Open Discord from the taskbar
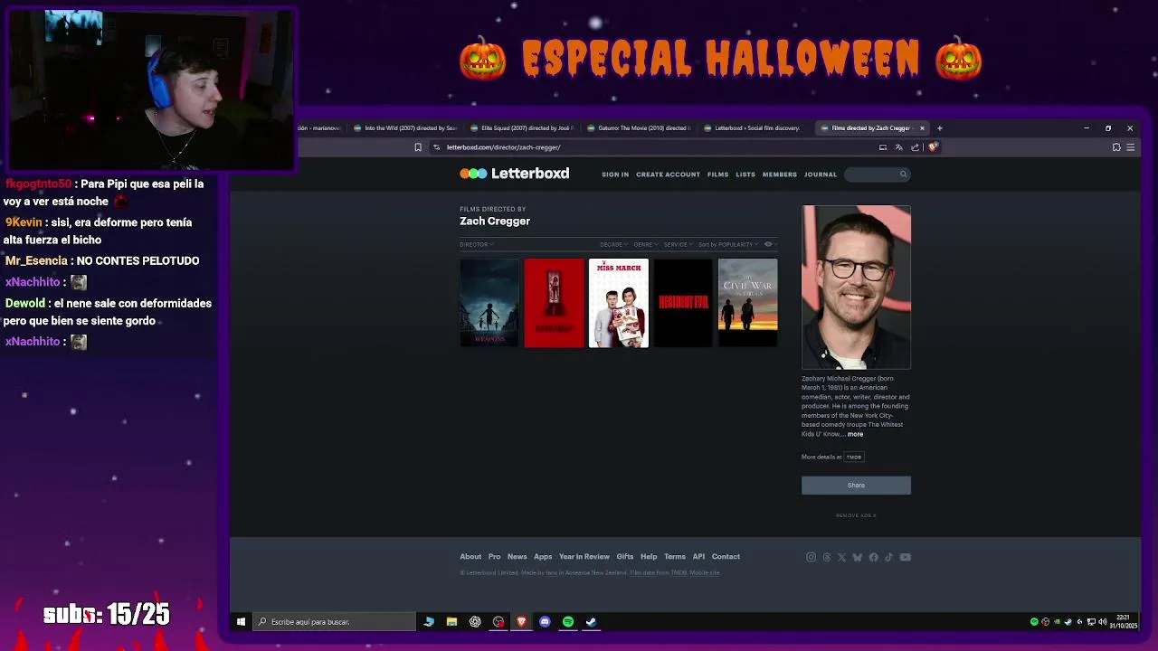1158x651 pixels. pos(545,622)
